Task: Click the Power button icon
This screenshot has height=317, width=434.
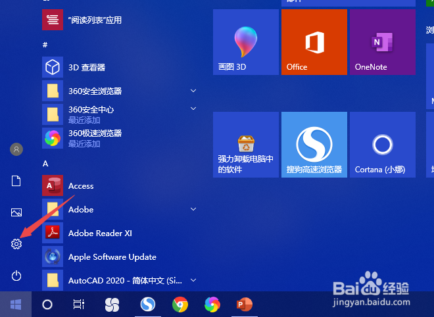Action: 16,276
